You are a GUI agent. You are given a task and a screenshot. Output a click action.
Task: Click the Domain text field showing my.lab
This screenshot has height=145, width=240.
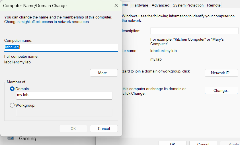pyautogui.click(x=64, y=95)
